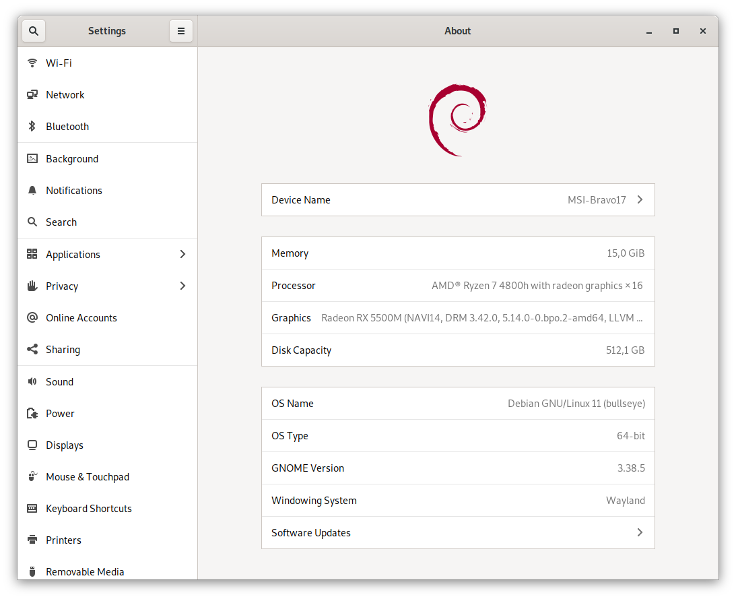The height and width of the screenshot is (599, 736).
Task: Click device name value MSI-Bravo17
Action: click(x=597, y=199)
